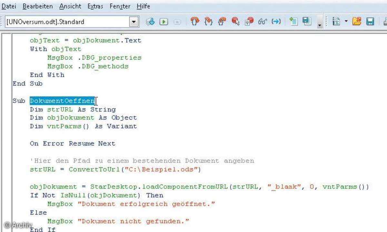Click the Procedure Step (step over) icon
The image size is (387, 232).
tap(195, 22)
